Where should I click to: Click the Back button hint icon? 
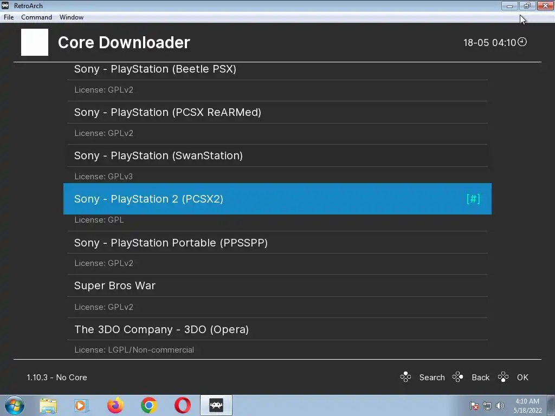click(457, 377)
